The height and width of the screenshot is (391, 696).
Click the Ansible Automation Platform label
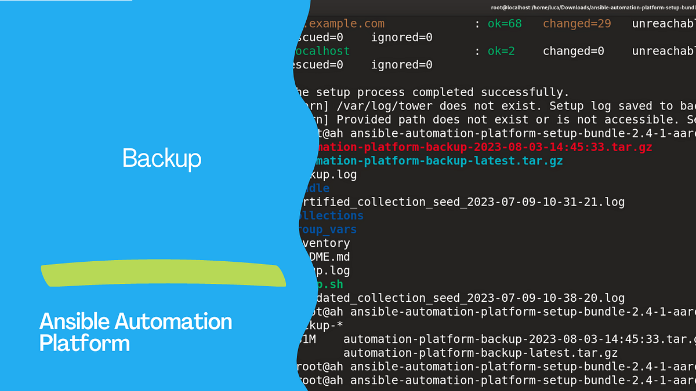[x=135, y=332]
